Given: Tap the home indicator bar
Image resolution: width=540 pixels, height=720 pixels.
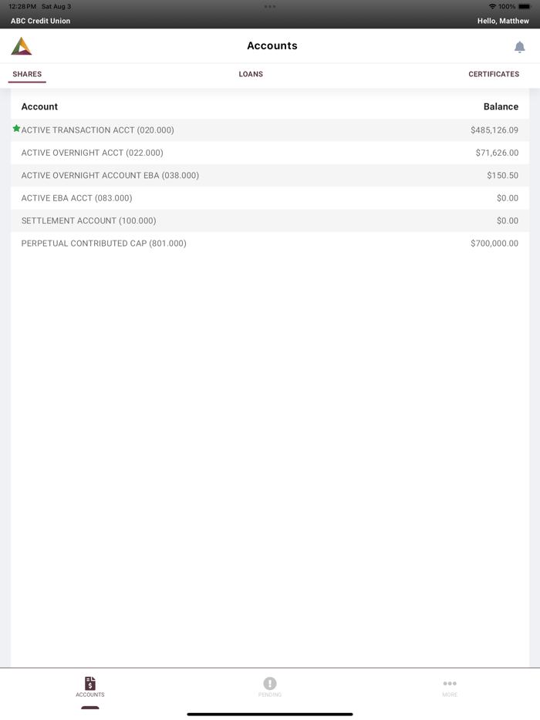Looking at the screenshot, I should [270, 712].
